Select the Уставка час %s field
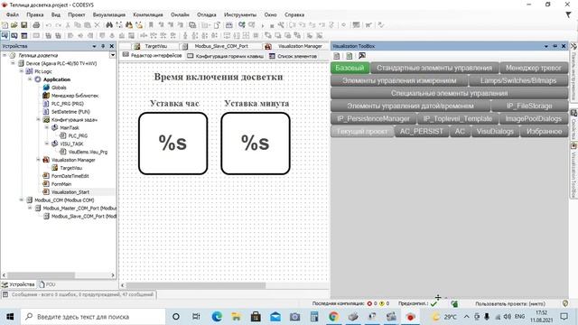The width and height of the screenshot is (578, 325). [x=172, y=144]
